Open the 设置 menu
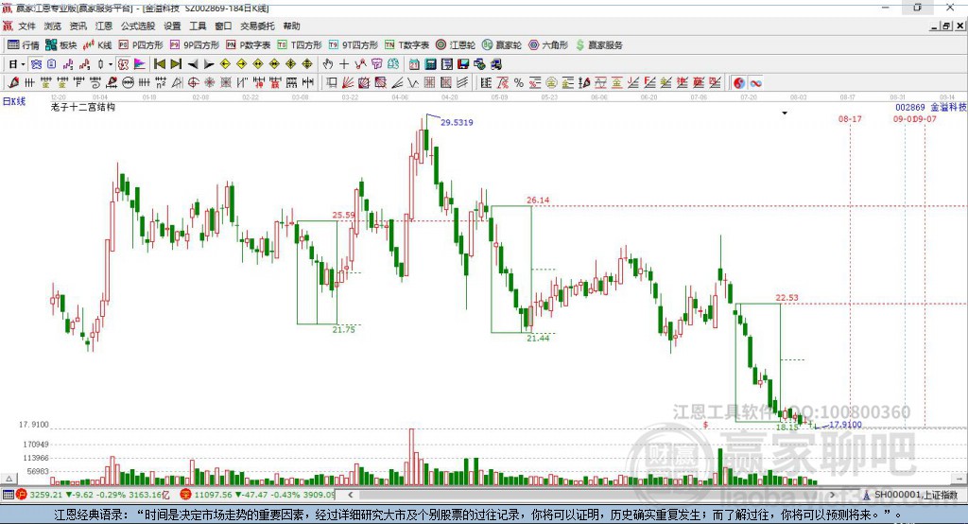 [172, 26]
